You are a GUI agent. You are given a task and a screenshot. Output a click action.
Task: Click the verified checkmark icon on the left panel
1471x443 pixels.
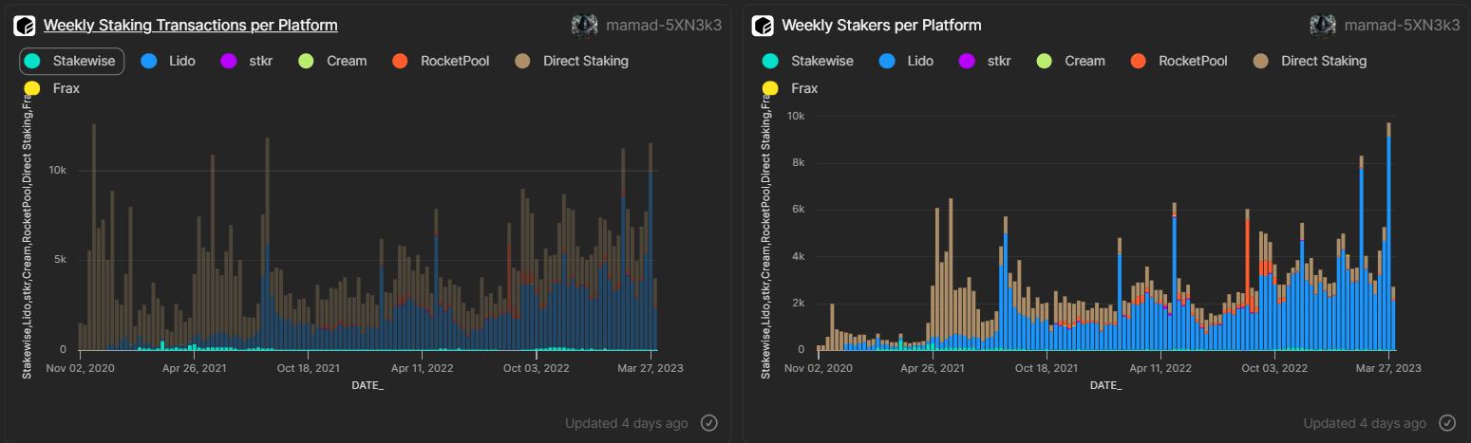pyautogui.click(x=708, y=423)
